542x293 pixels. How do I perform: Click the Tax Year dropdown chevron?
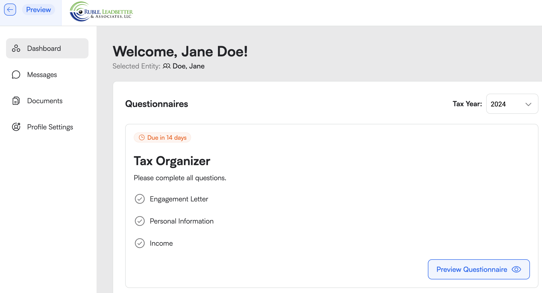pyautogui.click(x=528, y=104)
